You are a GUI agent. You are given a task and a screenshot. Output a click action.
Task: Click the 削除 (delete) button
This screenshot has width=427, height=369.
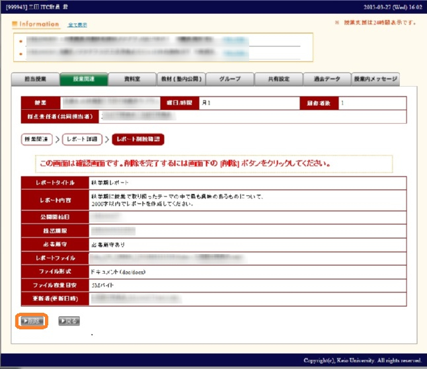coord(31,321)
